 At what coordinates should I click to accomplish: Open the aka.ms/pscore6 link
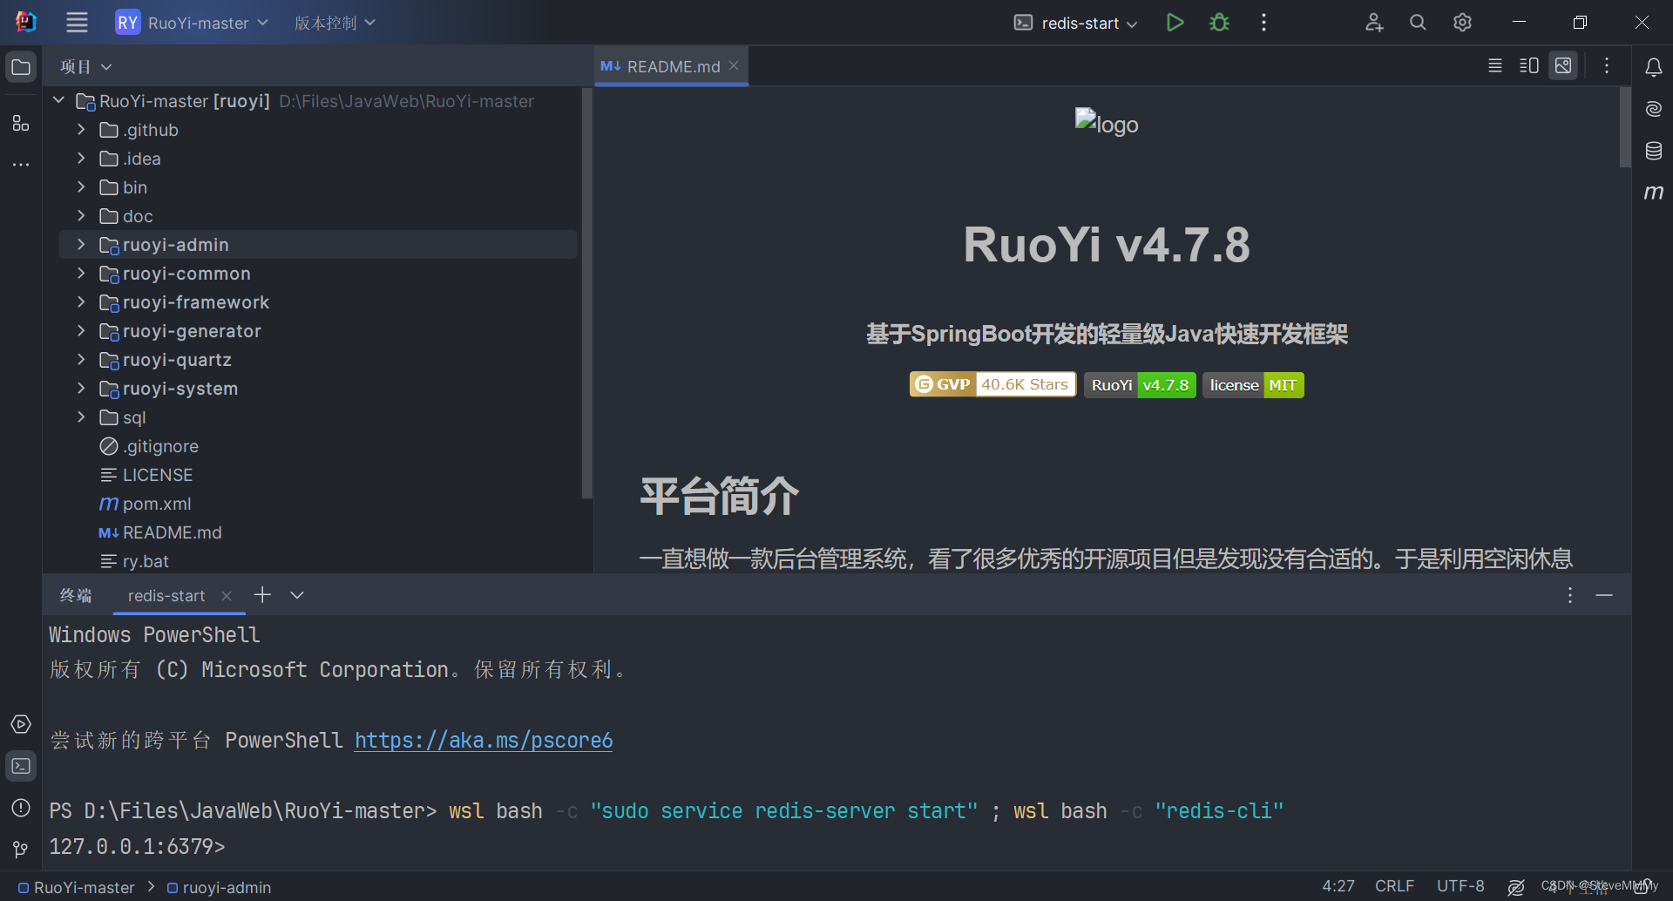click(x=484, y=741)
